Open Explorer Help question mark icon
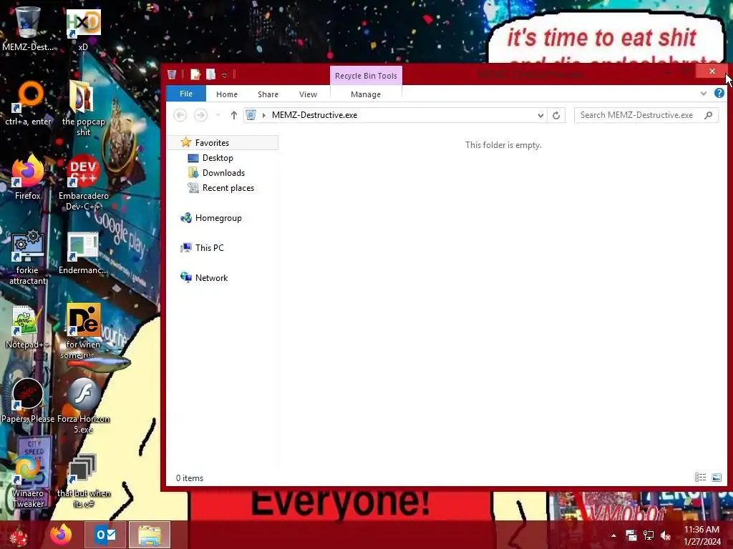 point(719,93)
